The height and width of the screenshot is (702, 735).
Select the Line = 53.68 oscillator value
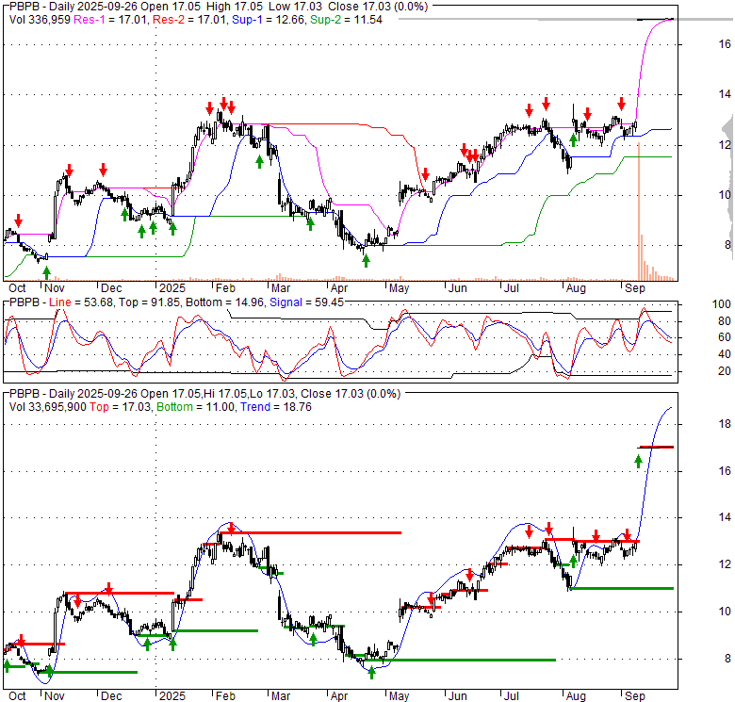pos(81,302)
